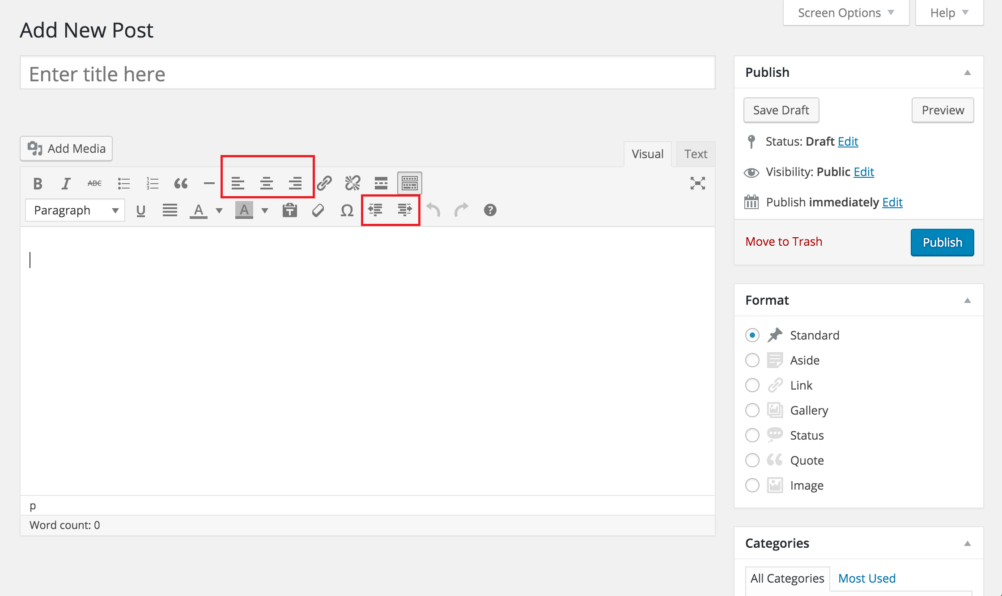Select the blockquote icon
Screen dimensions: 1002x596
pos(181,183)
